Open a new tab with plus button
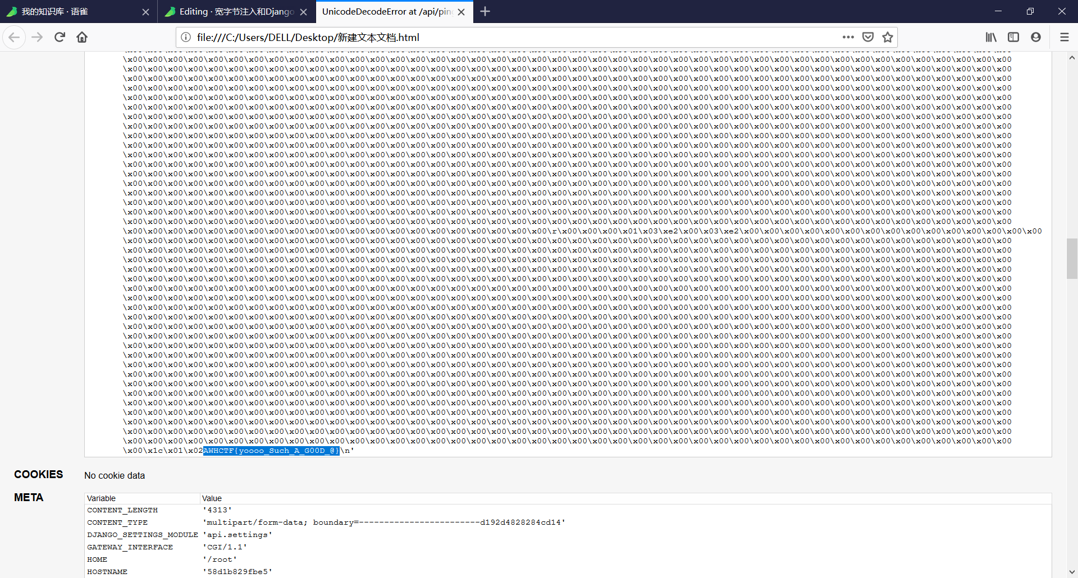Image resolution: width=1078 pixels, height=578 pixels. pos(485,11)
